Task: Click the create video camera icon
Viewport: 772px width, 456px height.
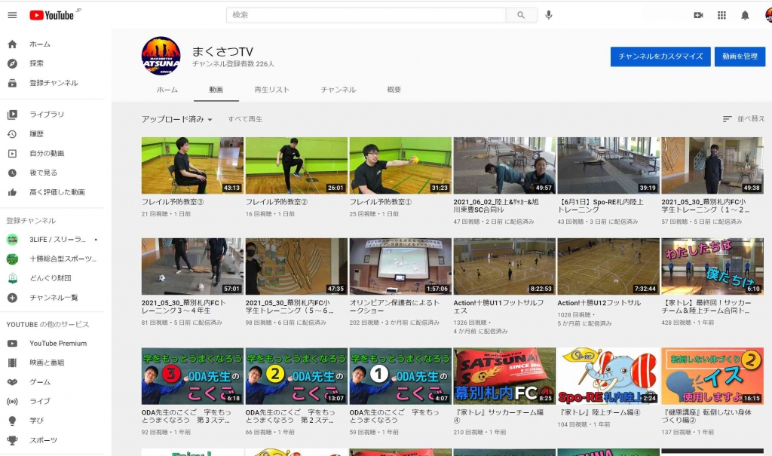Action: [698, 15]
